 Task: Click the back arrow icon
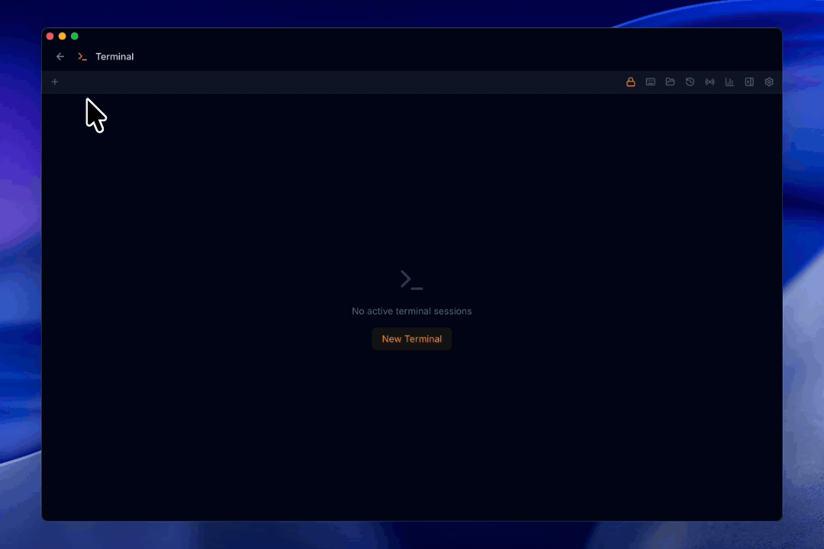[x=60, y=56]
